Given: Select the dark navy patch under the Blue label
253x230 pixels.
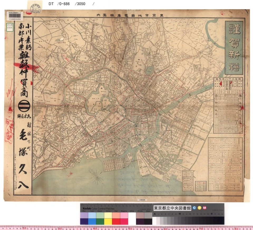Looking at the screenshot, I should pyautogui.click(x=84, y=221).
